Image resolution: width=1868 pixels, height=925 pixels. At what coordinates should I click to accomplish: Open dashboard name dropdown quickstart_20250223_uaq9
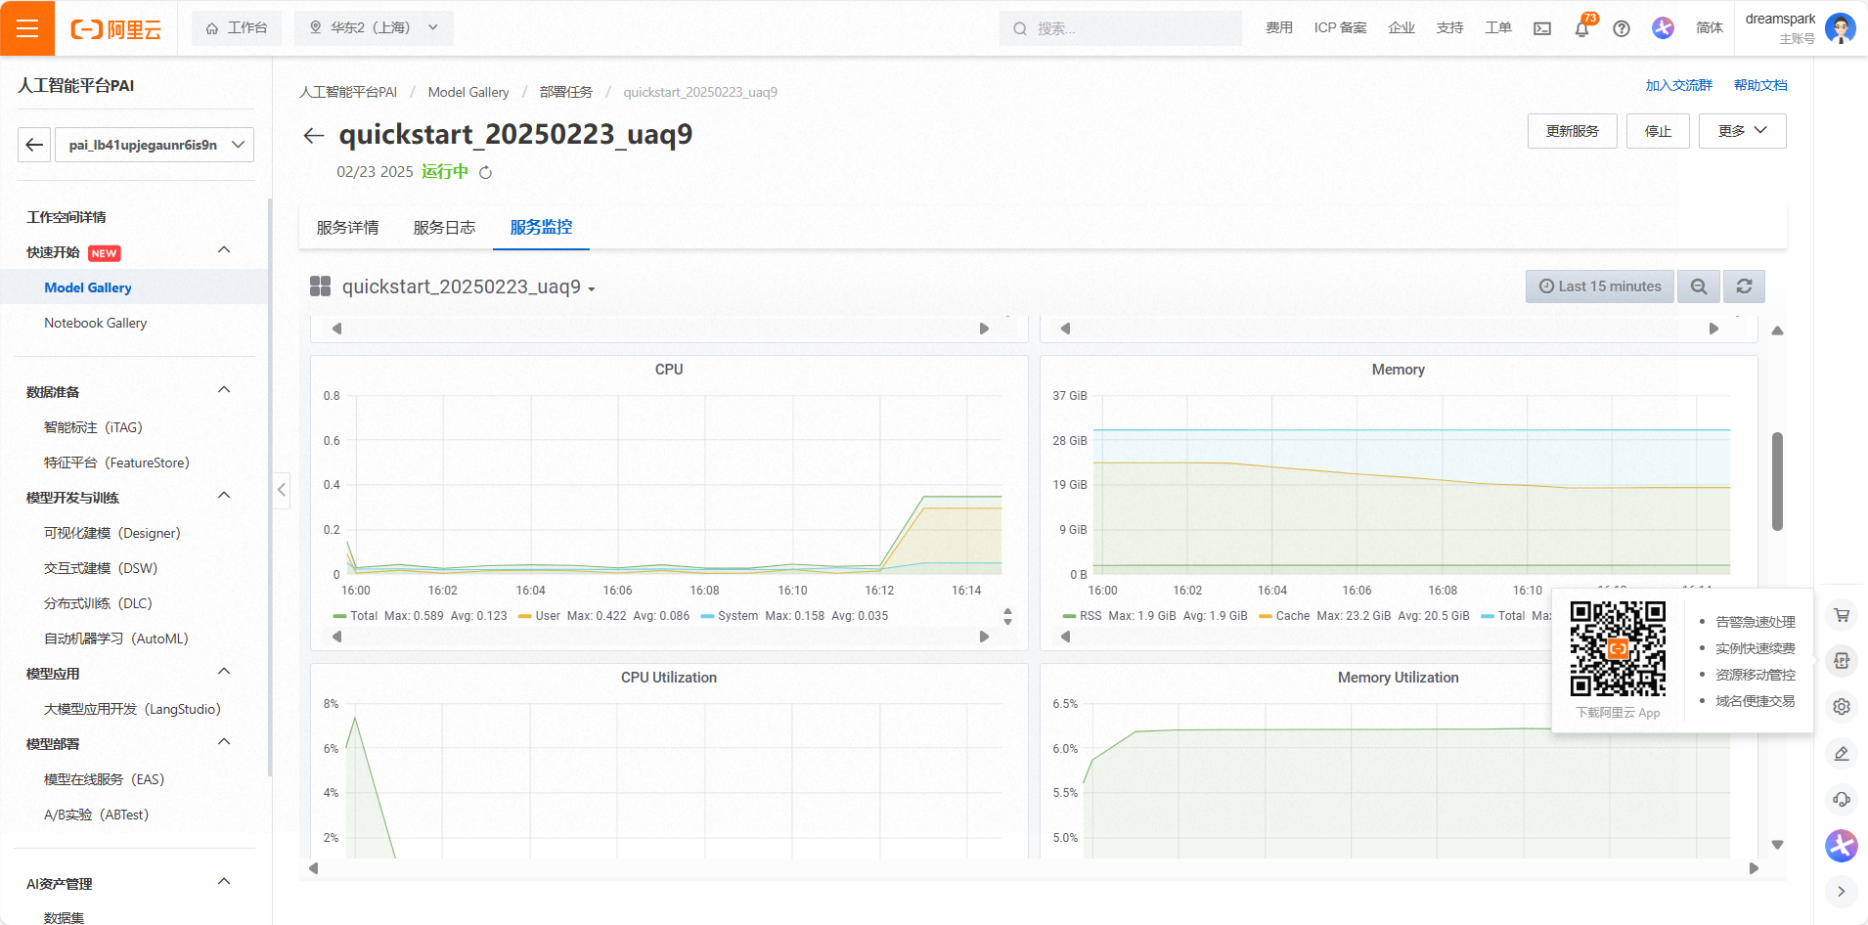coord(468,286)
